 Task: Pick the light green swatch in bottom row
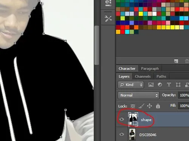point(132,32)
